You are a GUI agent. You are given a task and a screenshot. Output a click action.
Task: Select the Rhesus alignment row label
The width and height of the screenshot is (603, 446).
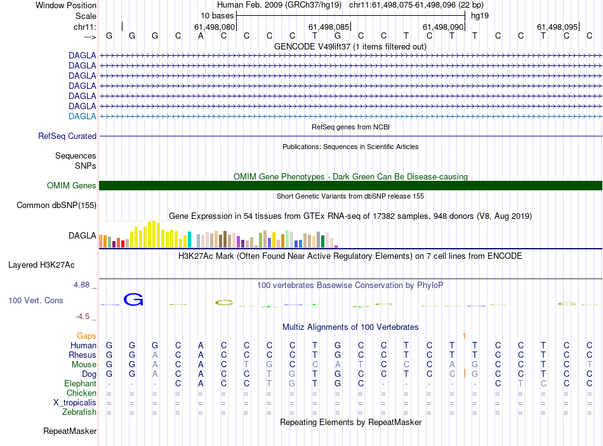click(83, 355)
